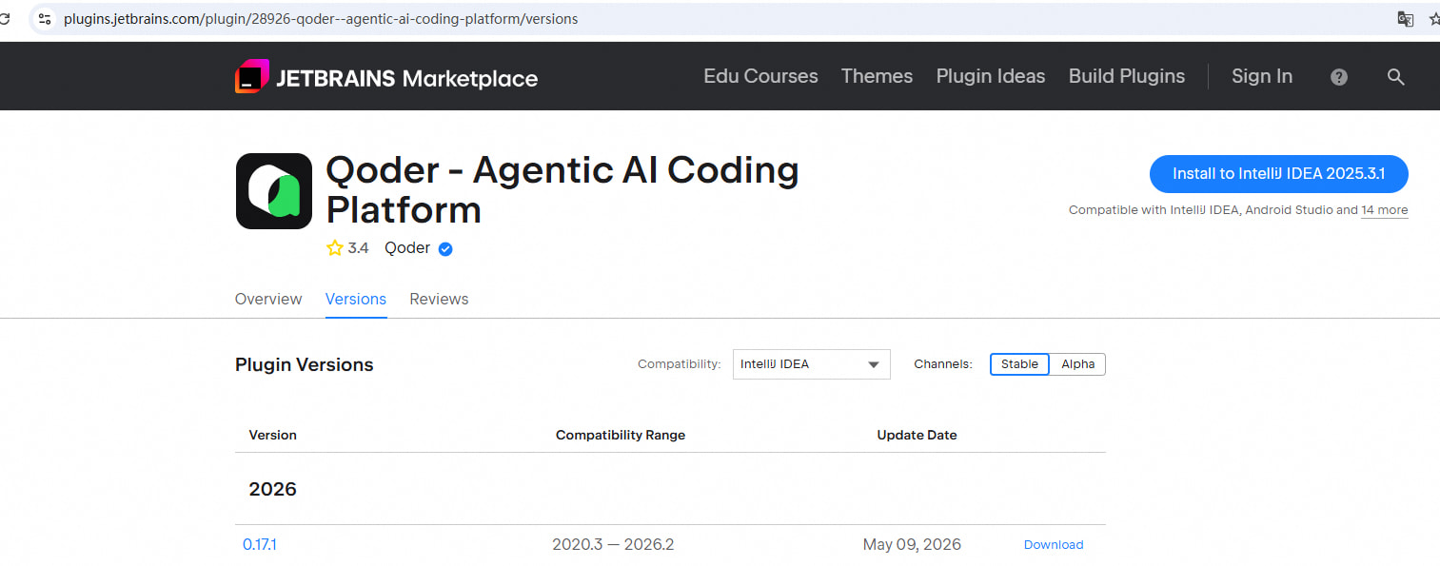
Task: Click the 'Plugin Versions' heading
Action: (x=305, y=364)
